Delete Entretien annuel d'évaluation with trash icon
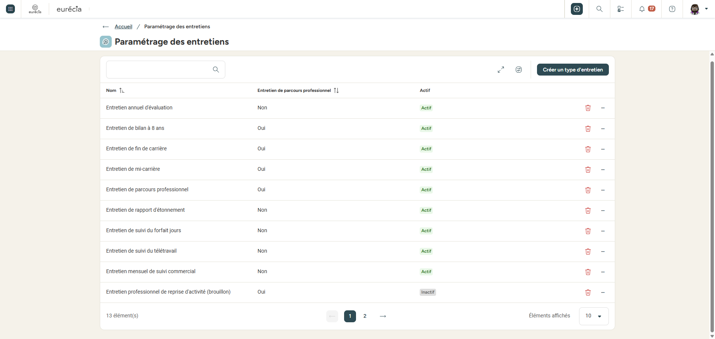 point(588,108)
